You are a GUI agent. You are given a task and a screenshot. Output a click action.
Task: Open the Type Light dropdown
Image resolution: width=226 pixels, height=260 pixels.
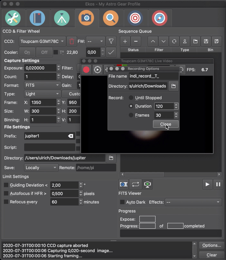click(42, 94)
